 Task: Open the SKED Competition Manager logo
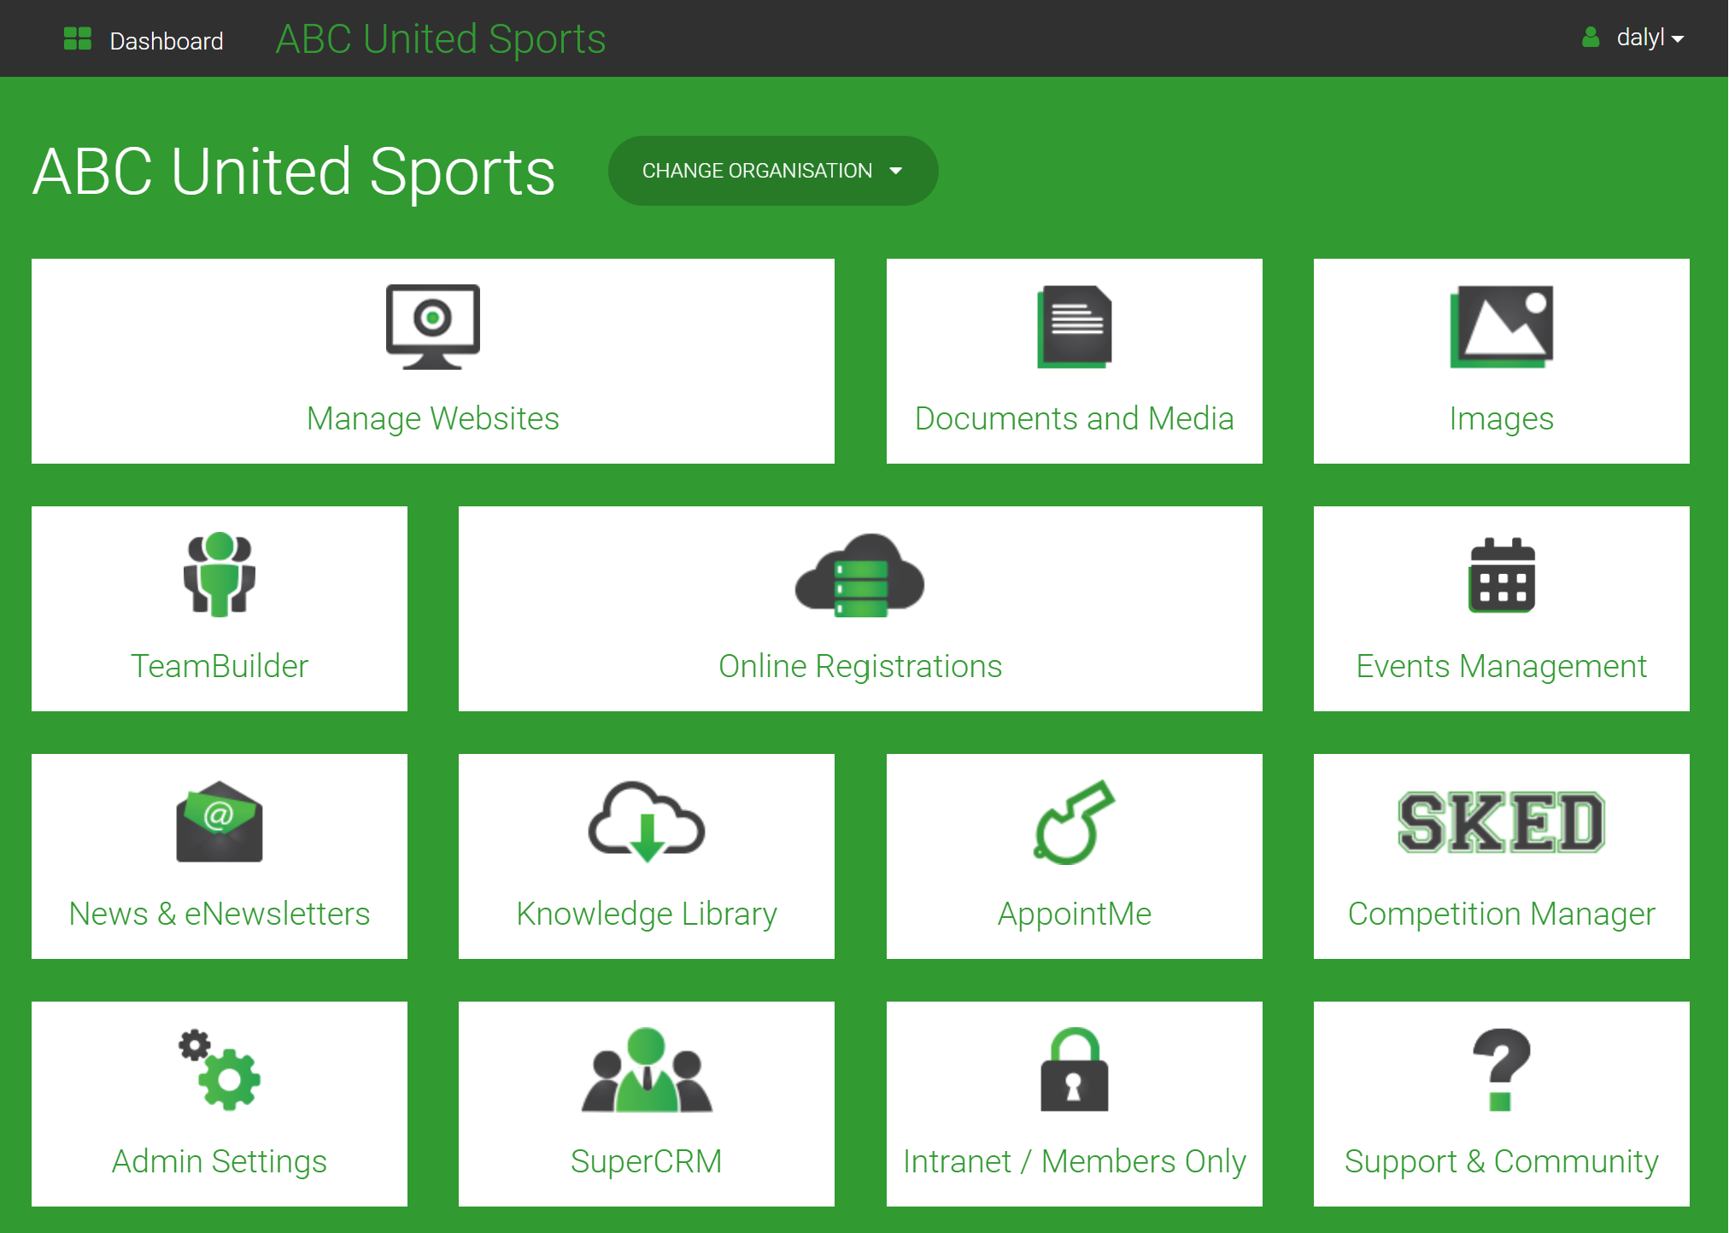click(1501, 821)
